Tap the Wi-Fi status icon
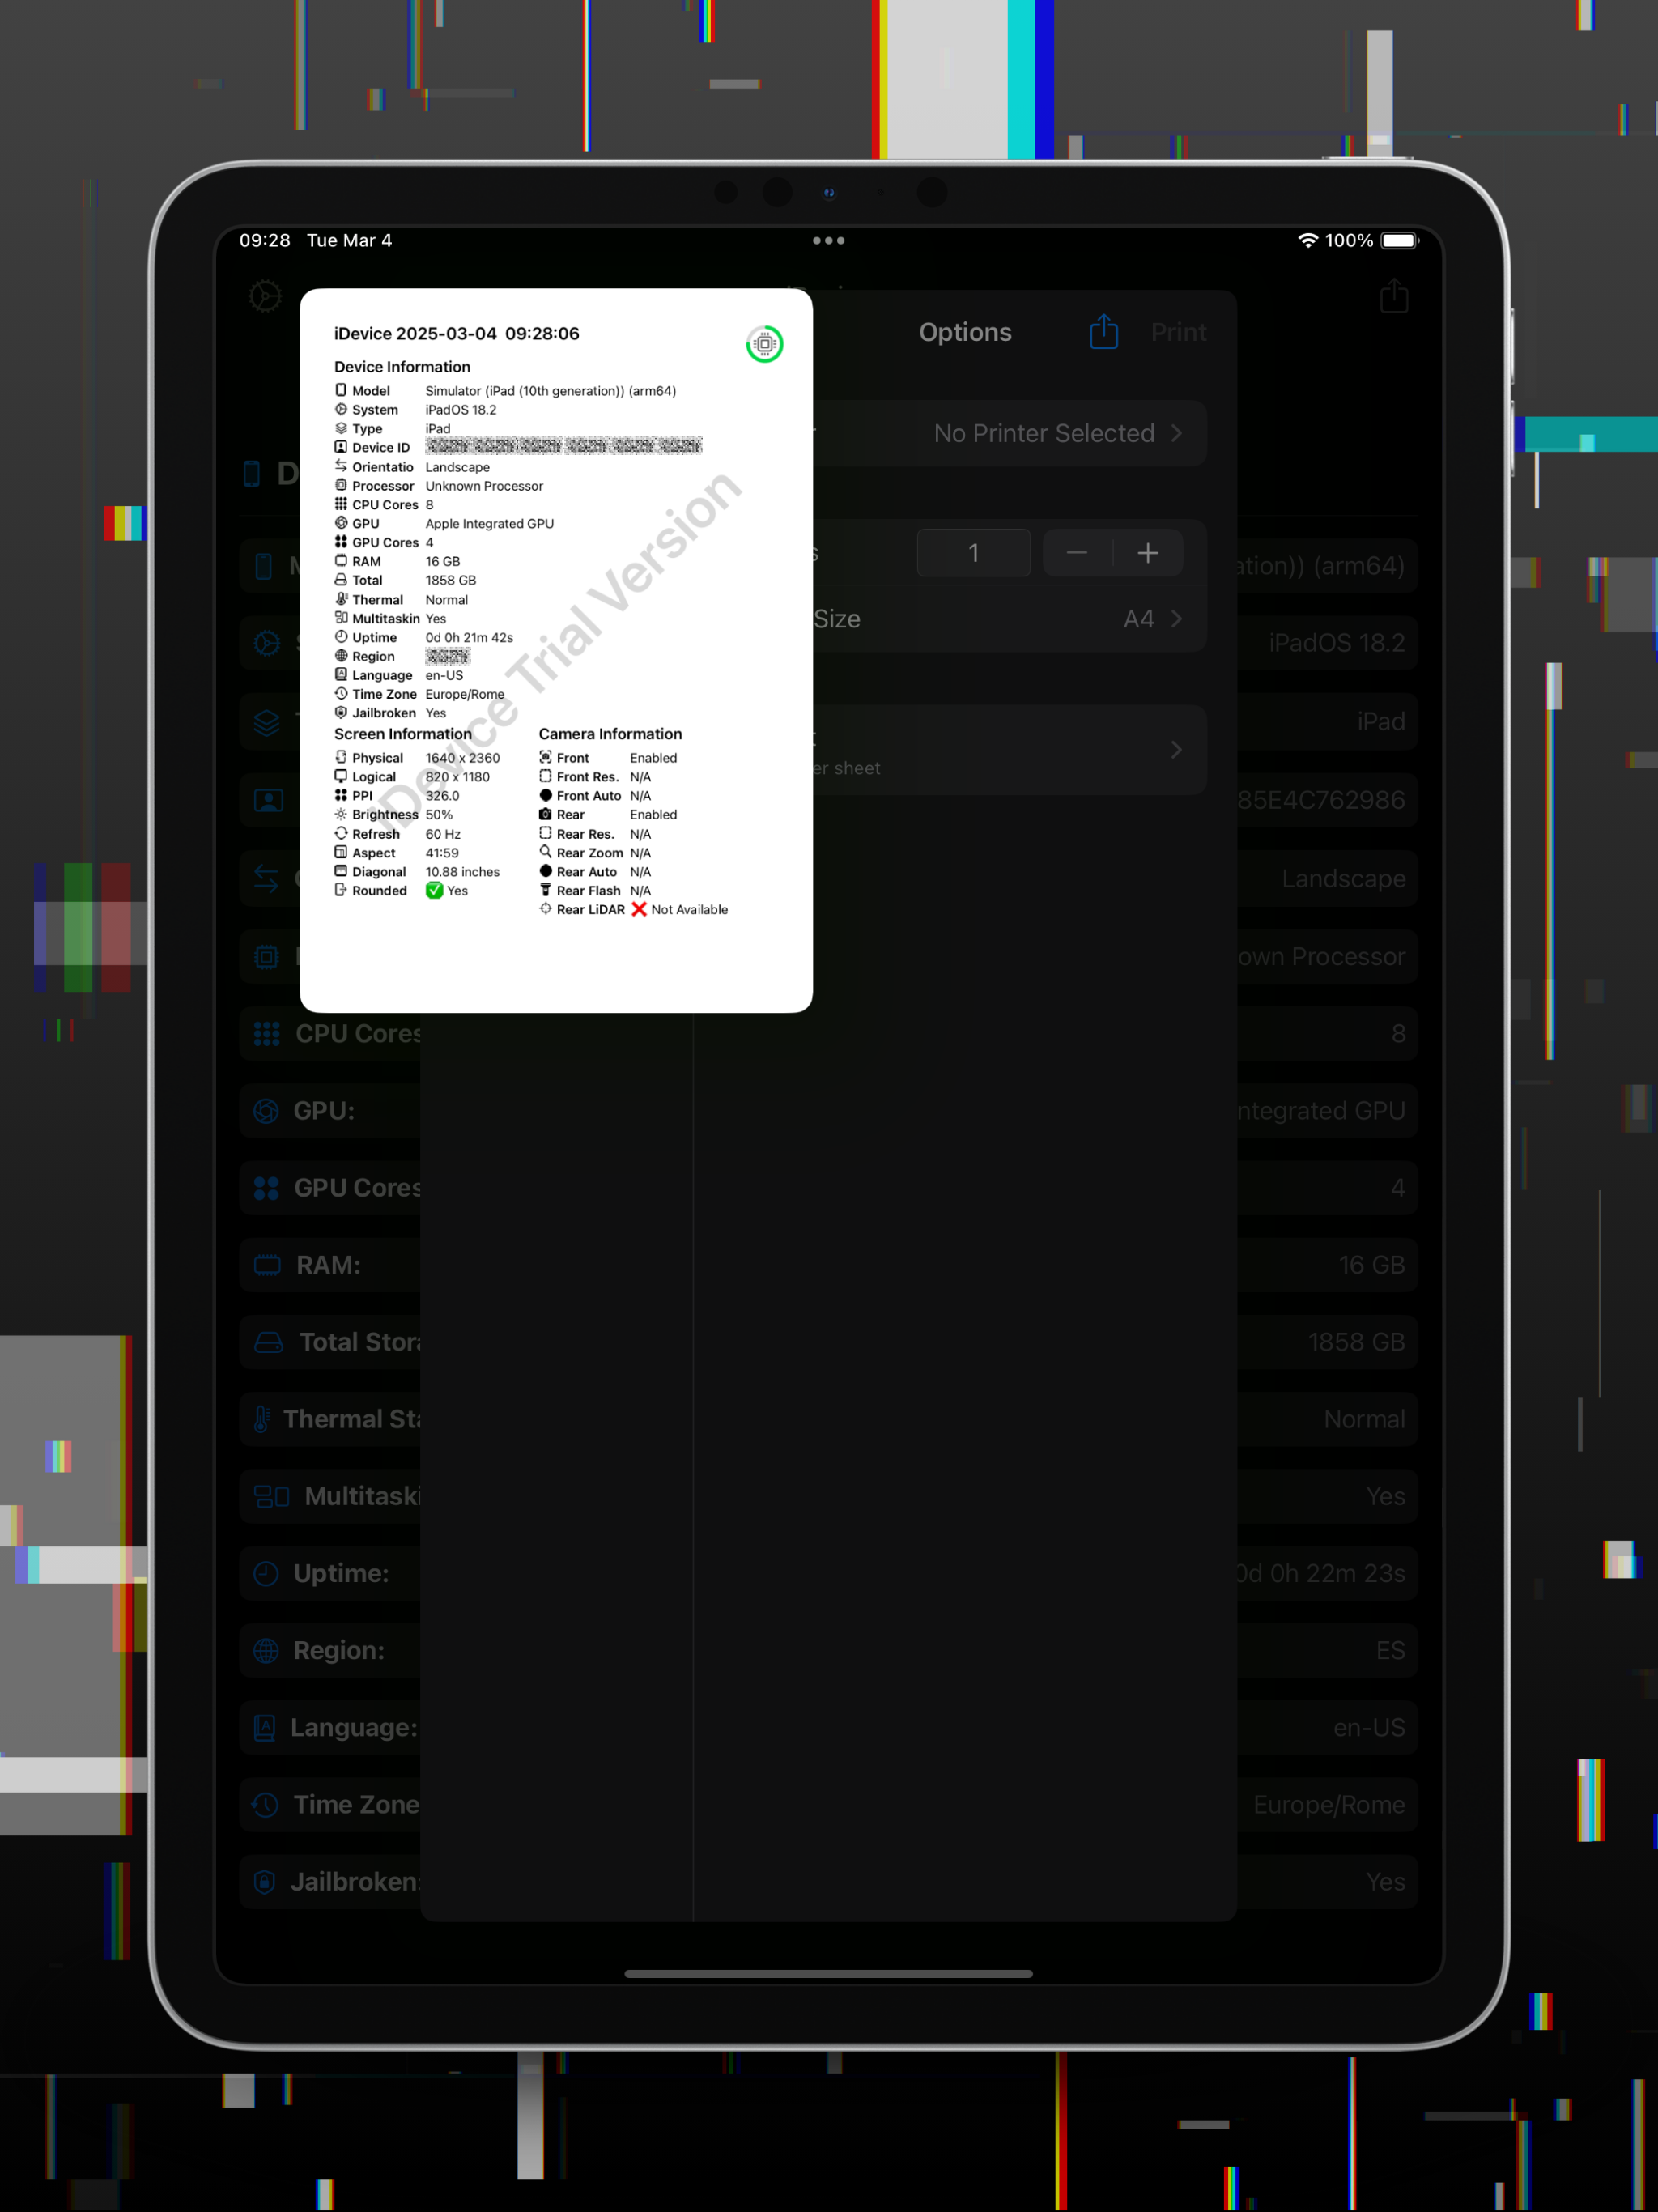Screen dimensions: 1658x2212 (x=1307, y=240)
